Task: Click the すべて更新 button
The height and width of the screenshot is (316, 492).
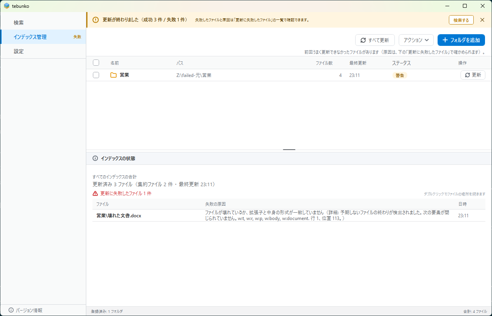Action: [x=375, y=40]
